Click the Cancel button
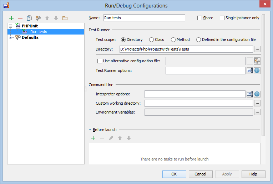The height and width of the screenshot is (184, 273). point(201,174)
